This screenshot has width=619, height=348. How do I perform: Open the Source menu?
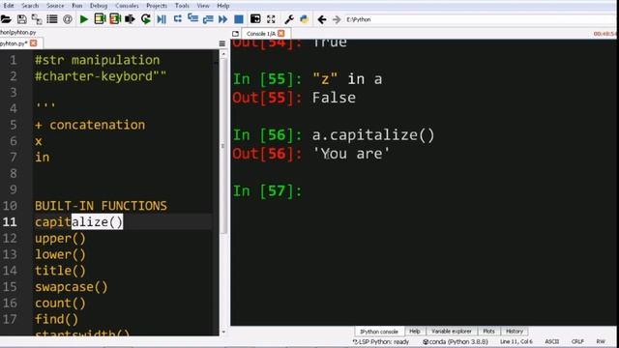tap(55, 6)
